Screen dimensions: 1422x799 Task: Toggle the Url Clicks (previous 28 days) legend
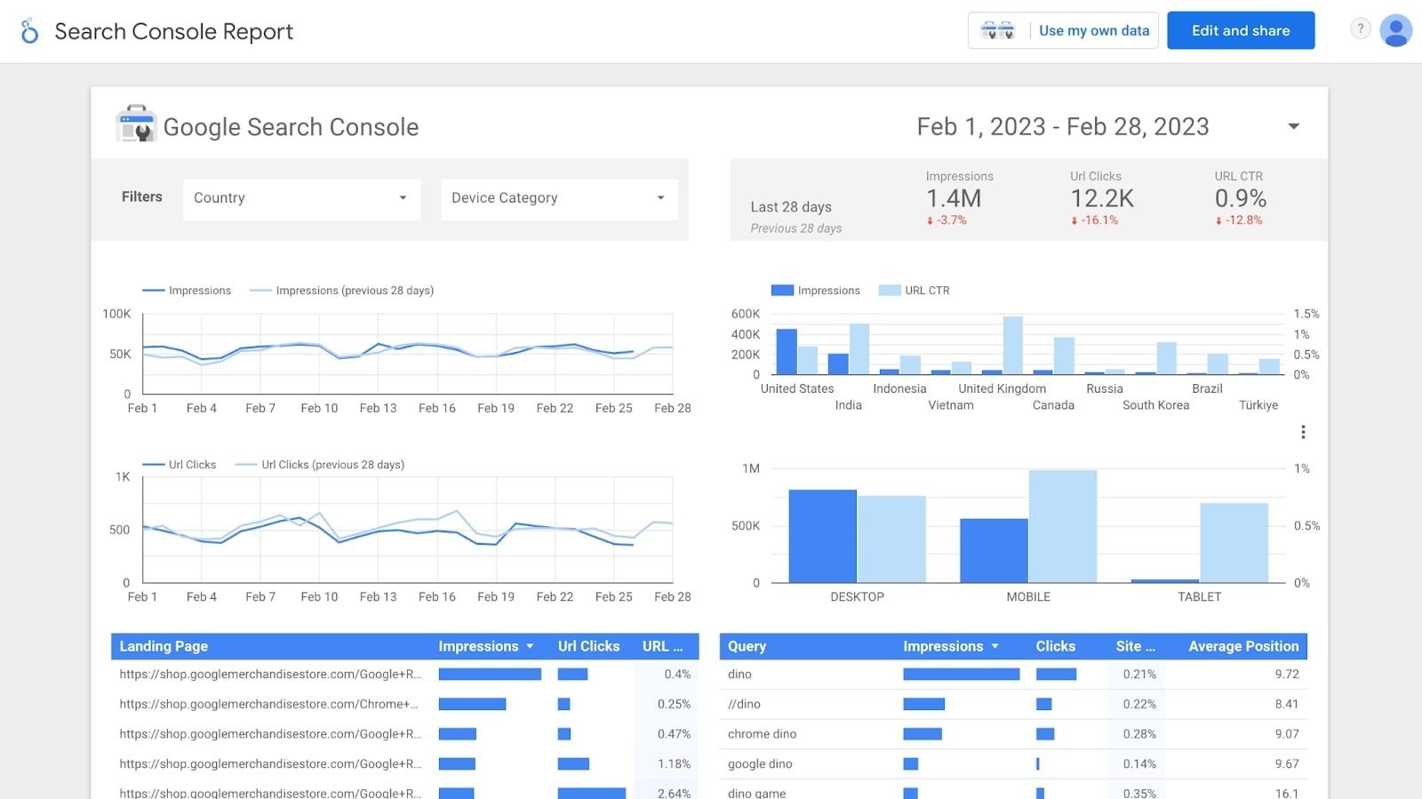(320, 465)
